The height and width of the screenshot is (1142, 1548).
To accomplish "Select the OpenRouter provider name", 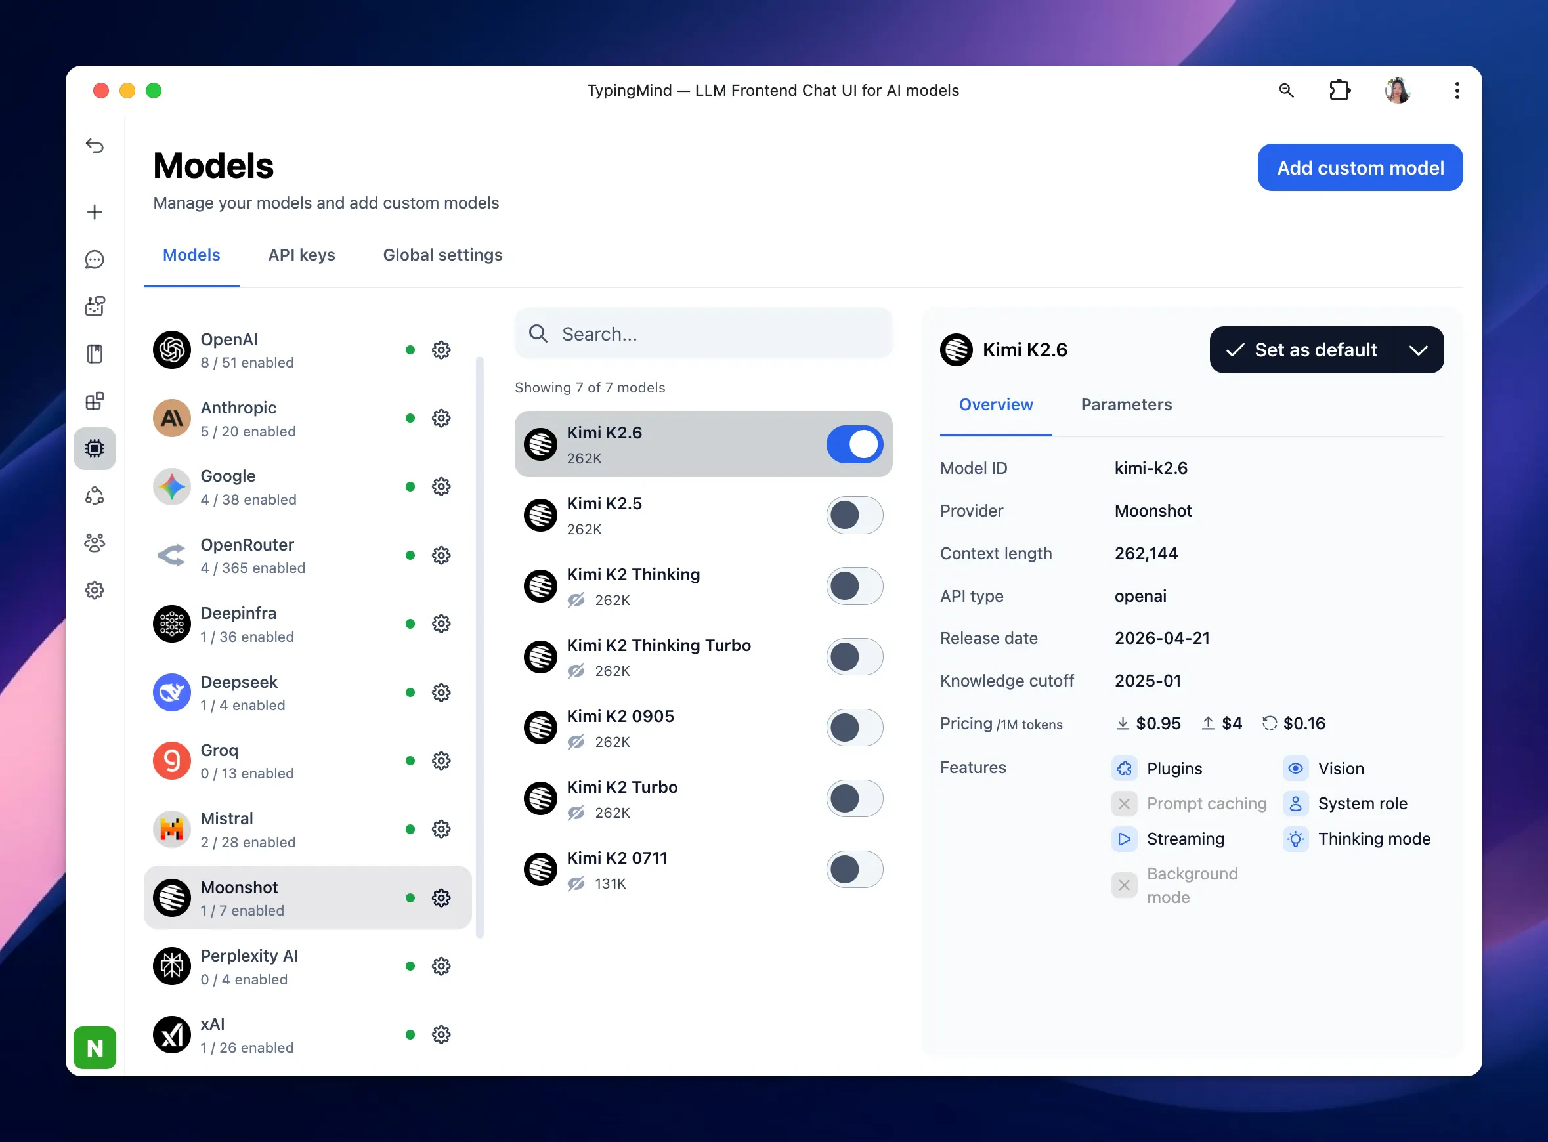I will pos(247,545).
